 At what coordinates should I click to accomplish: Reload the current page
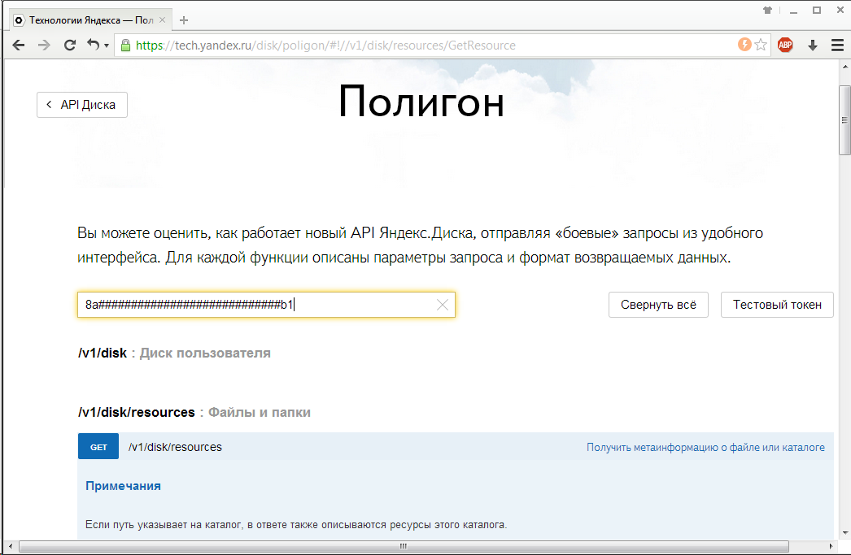coord(69,45)
